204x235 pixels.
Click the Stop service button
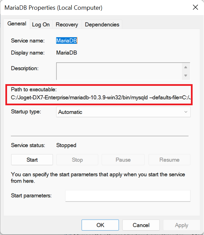(77, 160)
